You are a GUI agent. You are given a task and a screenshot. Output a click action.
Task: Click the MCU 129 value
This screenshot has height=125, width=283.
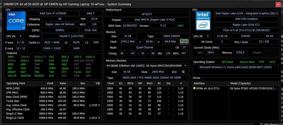click(x=94, y=24)
